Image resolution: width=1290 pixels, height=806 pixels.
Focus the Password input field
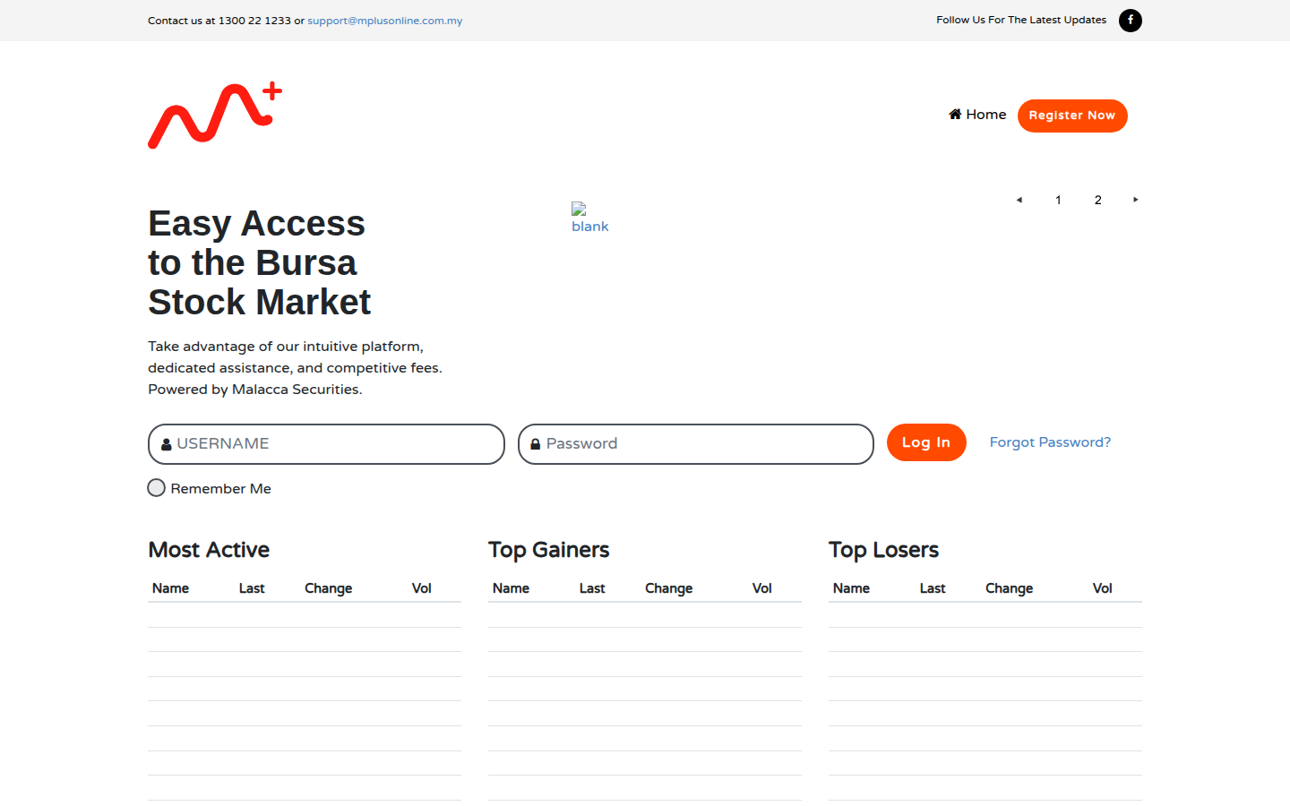click(x=696, y=444)
